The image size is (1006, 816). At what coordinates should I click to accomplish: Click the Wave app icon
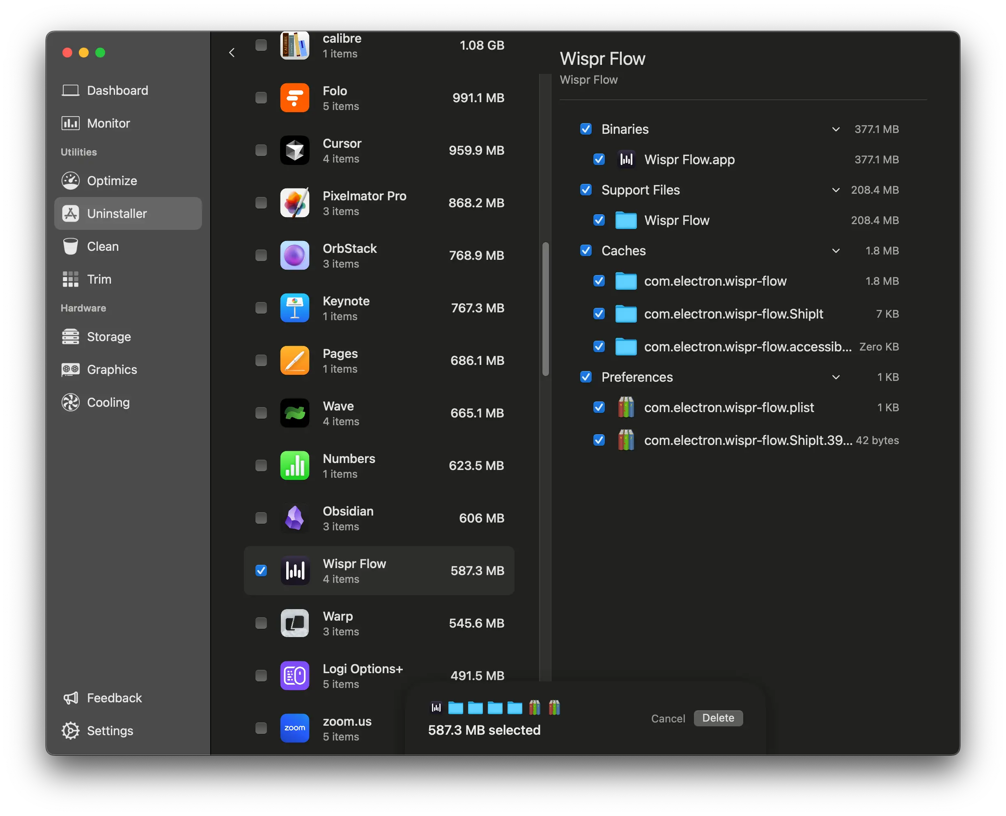295,413
